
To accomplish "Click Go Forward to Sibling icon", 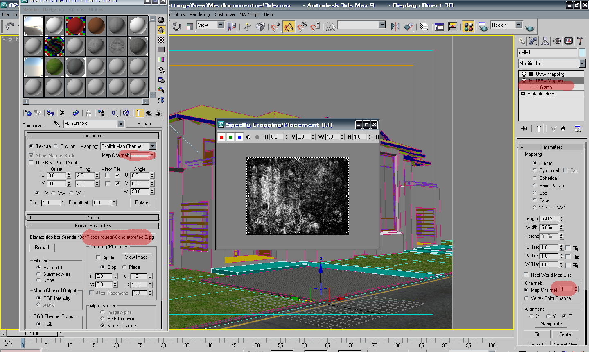I will (x=158, y=113).
